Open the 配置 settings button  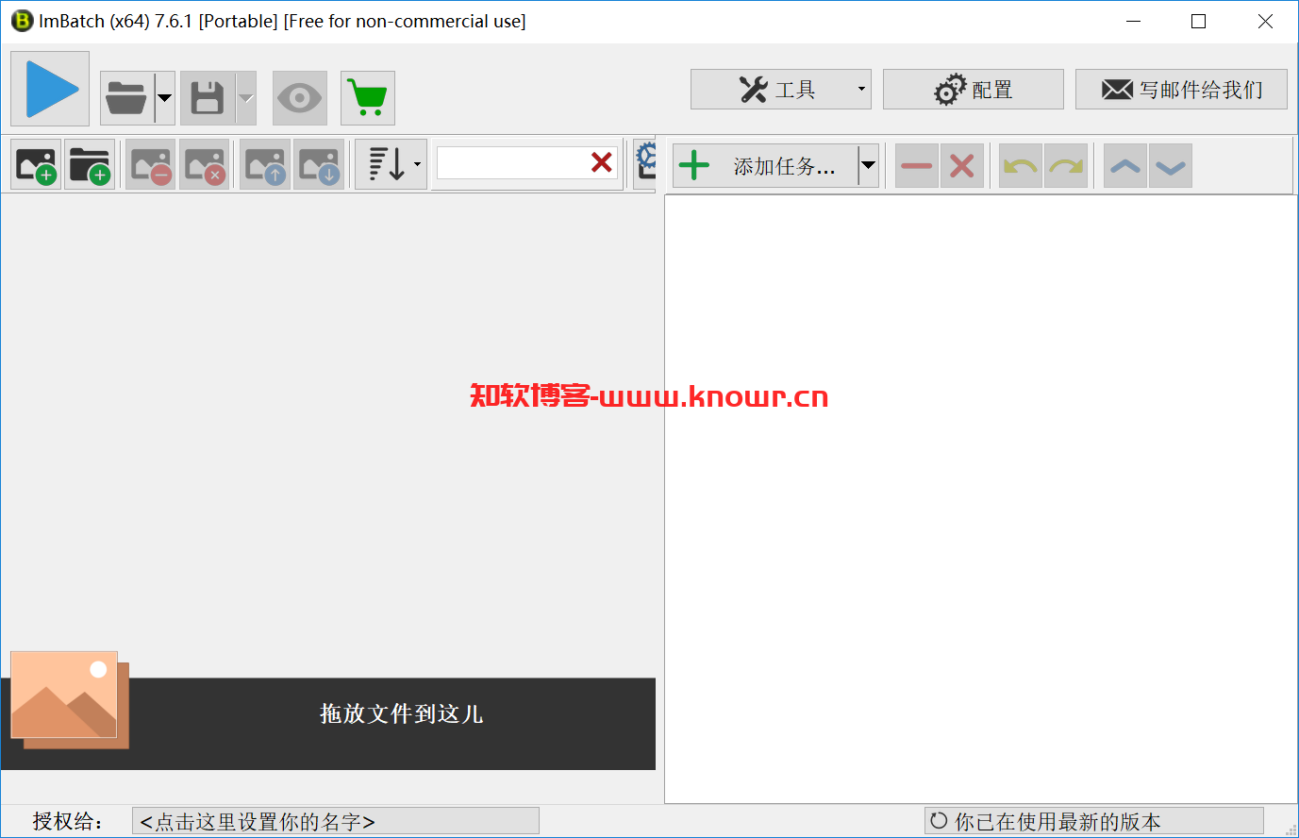974,90
